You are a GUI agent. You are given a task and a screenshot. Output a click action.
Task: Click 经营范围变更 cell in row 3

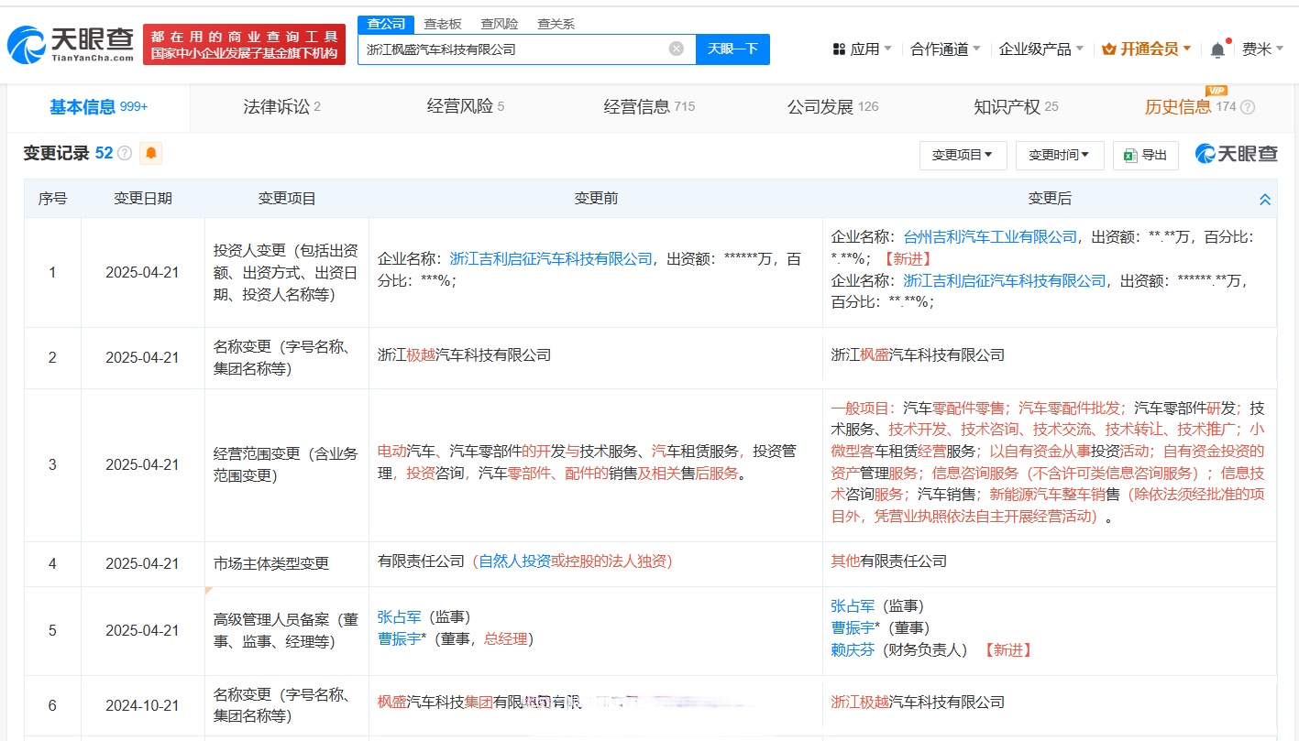point(286,464)
